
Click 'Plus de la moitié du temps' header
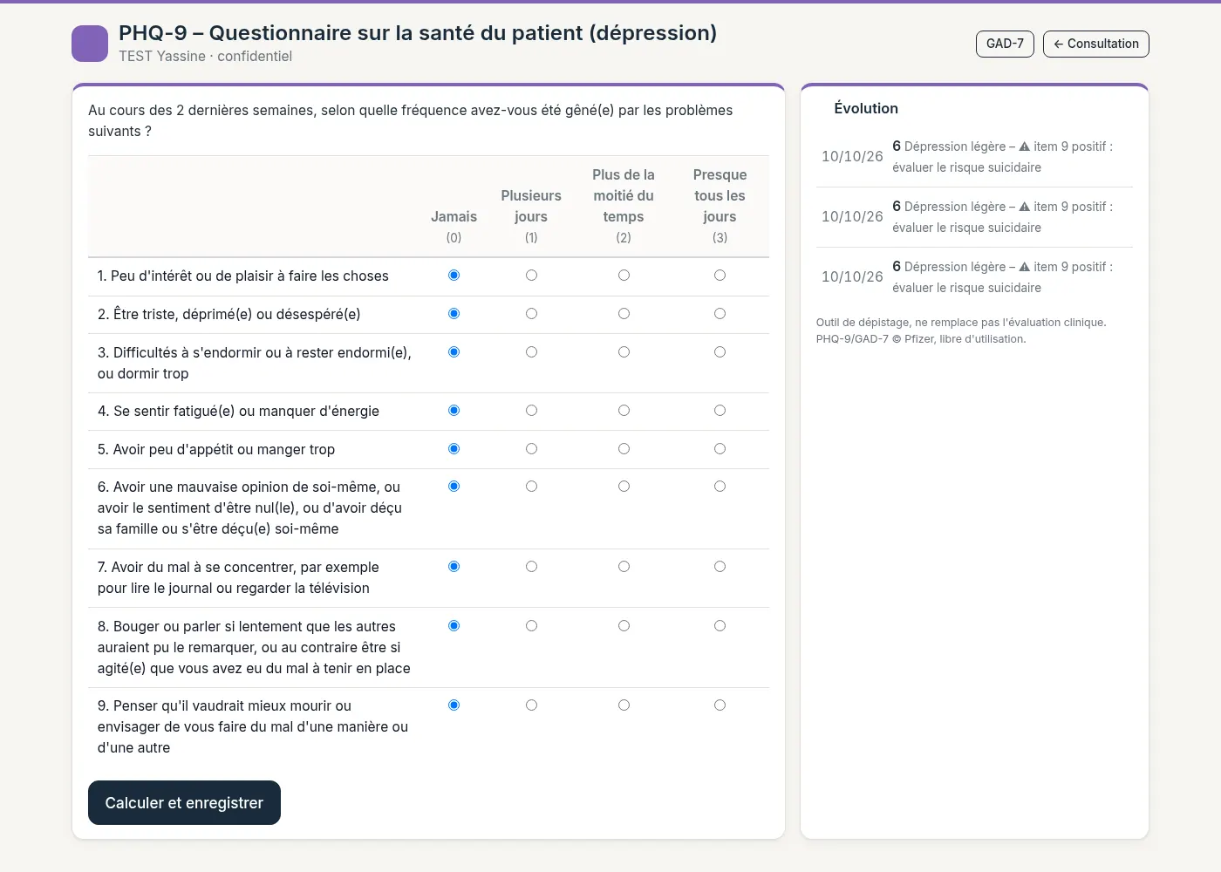tap(624, 206)
